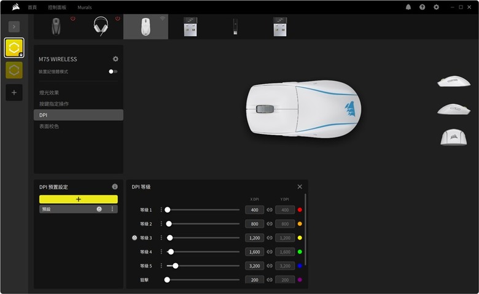Select the 預設 DPI preset row

pyautogui.click(x=79, y=209)
